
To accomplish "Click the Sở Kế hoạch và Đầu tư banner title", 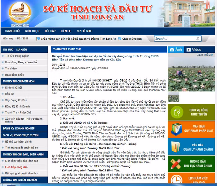I will (x=97, y=13).
